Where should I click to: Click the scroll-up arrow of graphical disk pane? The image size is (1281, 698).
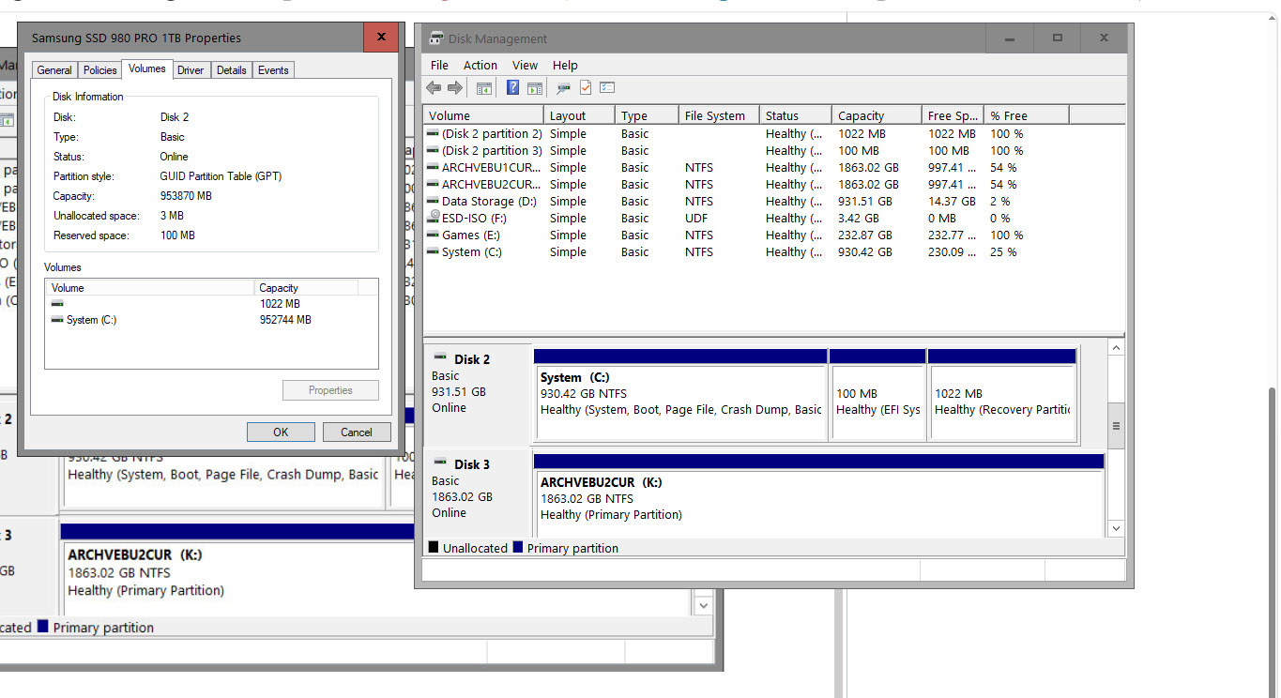[x=1116, y=348]
